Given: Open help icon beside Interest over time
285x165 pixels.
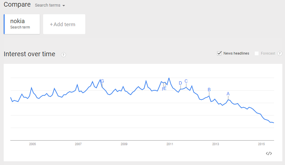Looking at the screenshot, I should click(63, 54).
